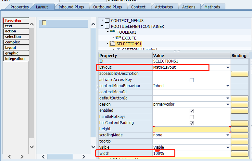Click the binding button for height

click(240, 129)
